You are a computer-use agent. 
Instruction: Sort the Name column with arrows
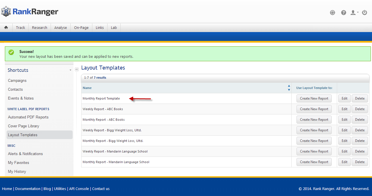pos(289,88)
